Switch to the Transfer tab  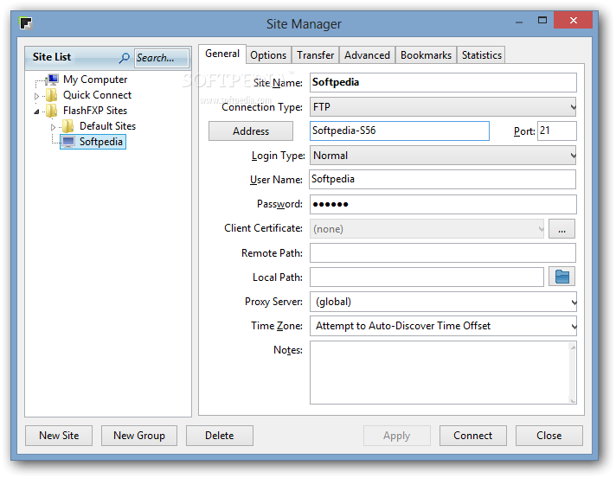315,55
